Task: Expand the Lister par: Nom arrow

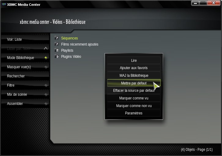Action: coord(46,48)
